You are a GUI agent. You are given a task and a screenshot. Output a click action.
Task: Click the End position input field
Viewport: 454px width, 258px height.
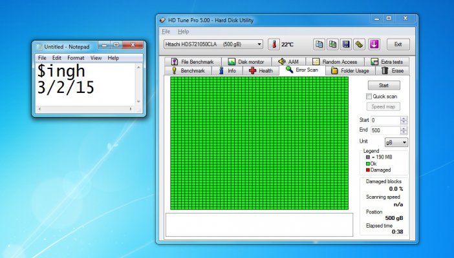point(385,130)
